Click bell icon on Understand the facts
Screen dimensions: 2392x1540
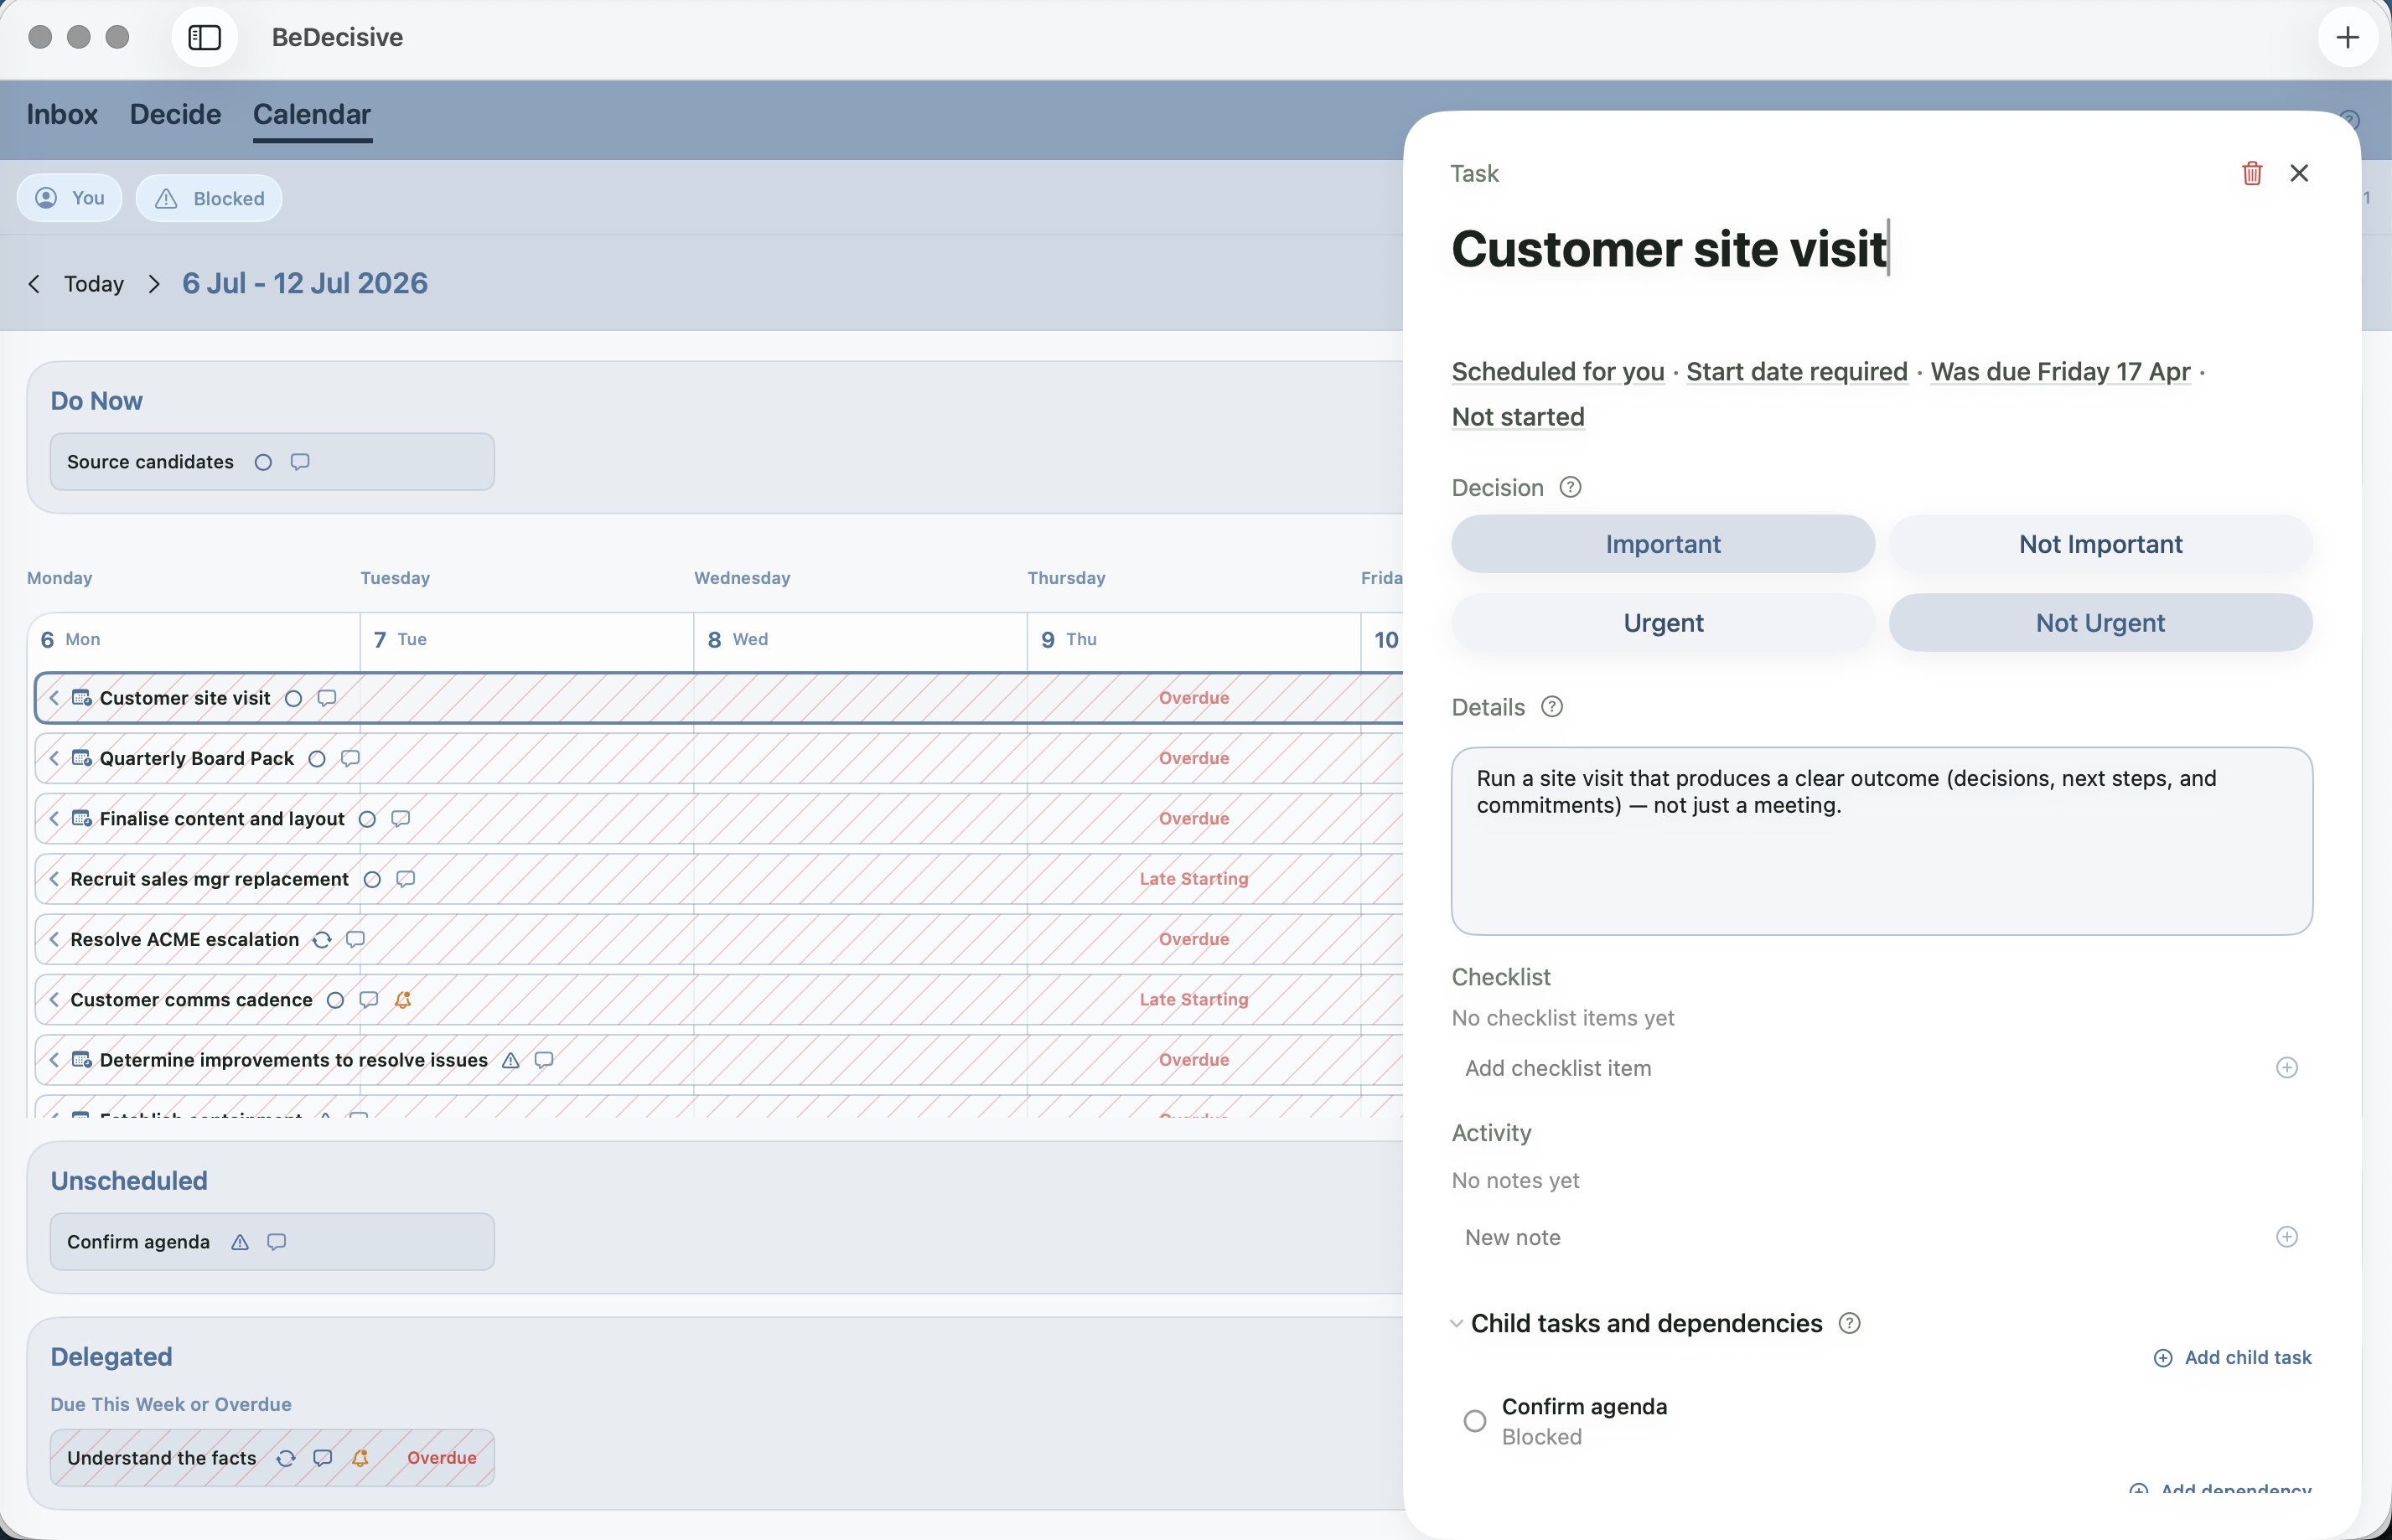coord(360,1458)
